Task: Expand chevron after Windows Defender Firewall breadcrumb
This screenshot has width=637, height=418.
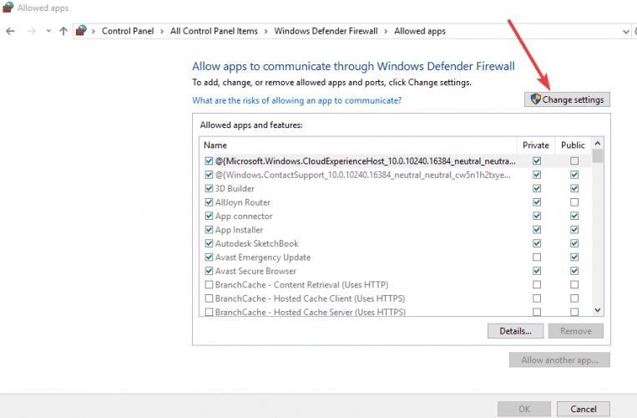Action: [x=386, y=31]
